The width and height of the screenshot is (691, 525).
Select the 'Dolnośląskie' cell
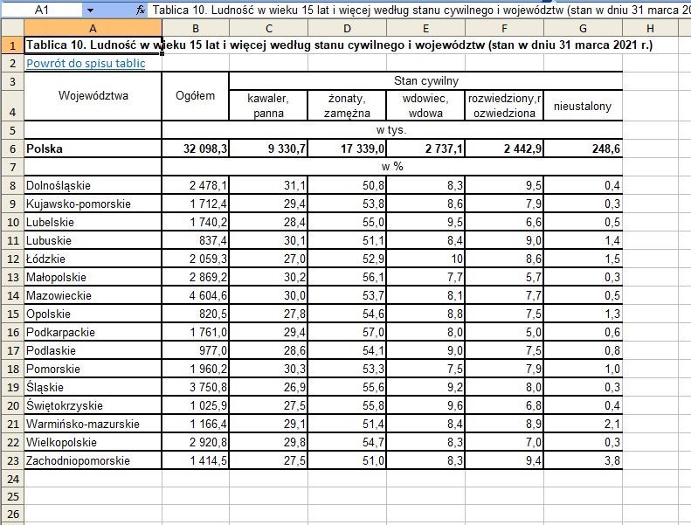click(x=93, y=185)
